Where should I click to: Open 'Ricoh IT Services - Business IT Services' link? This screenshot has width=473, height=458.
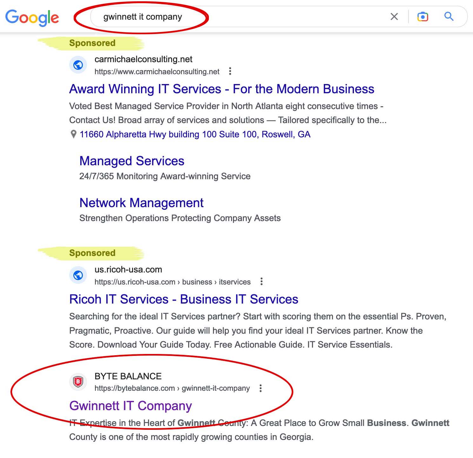[184, 299]
